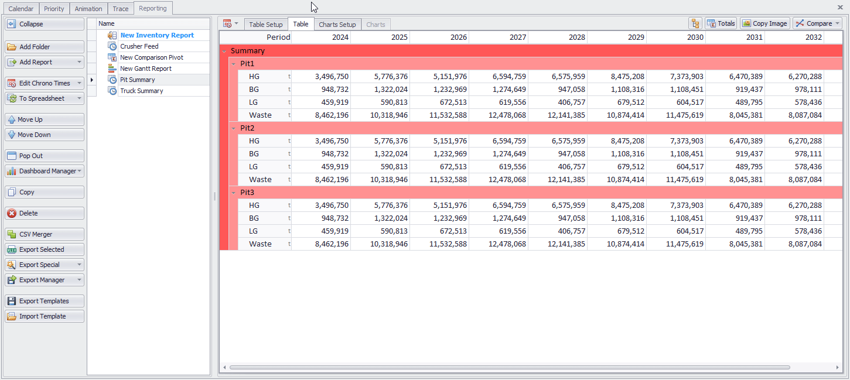Image resolution: width=850 pixels, height=380 pixels.
Task: Select the Truck Summary report
Action: pyautogui.click(x=142, y=91)
